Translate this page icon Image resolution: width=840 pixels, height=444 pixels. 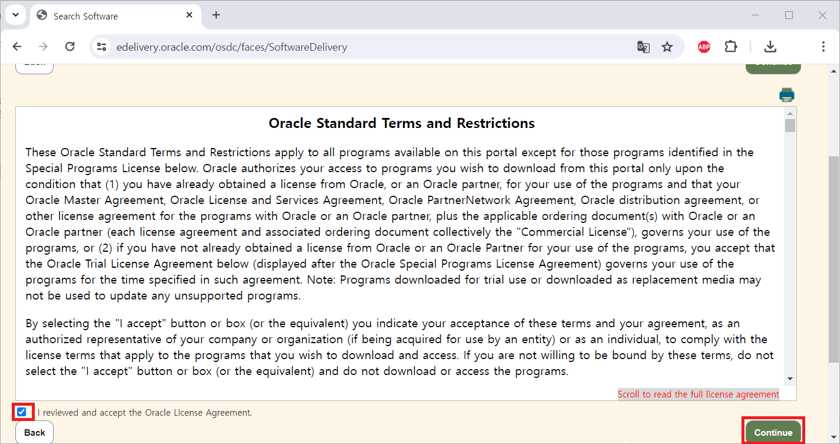coord(644,47)
